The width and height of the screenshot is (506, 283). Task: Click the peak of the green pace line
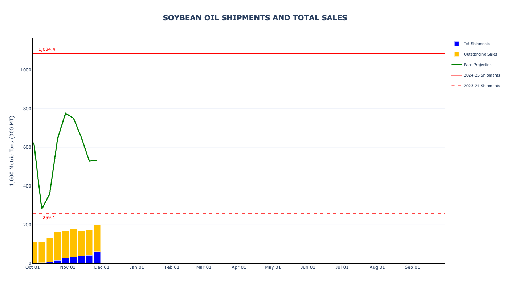click(65, 114)
